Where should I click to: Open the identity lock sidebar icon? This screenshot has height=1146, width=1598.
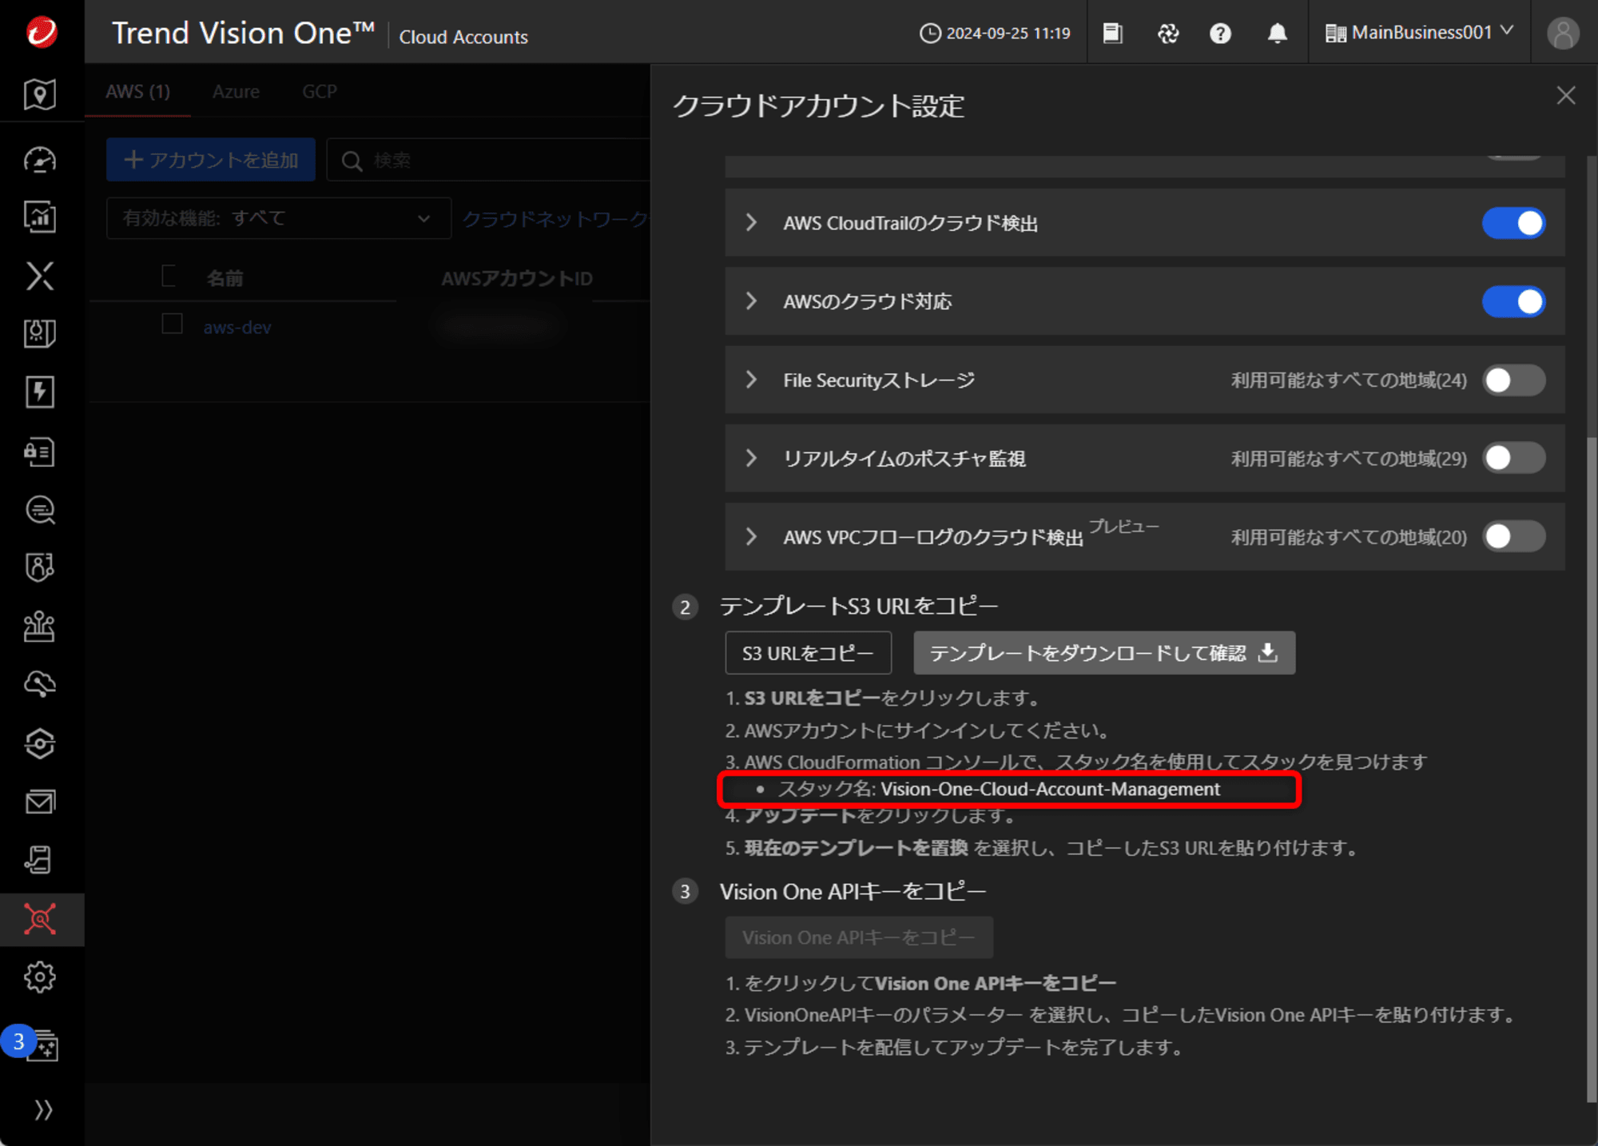click(x=40, y=452)
